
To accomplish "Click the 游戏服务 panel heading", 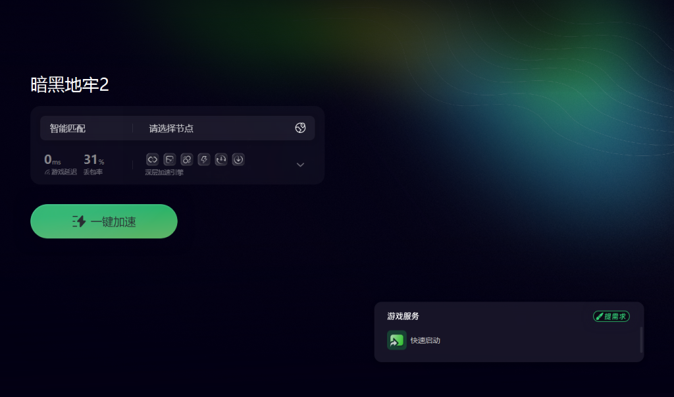I will click(403, 316).
